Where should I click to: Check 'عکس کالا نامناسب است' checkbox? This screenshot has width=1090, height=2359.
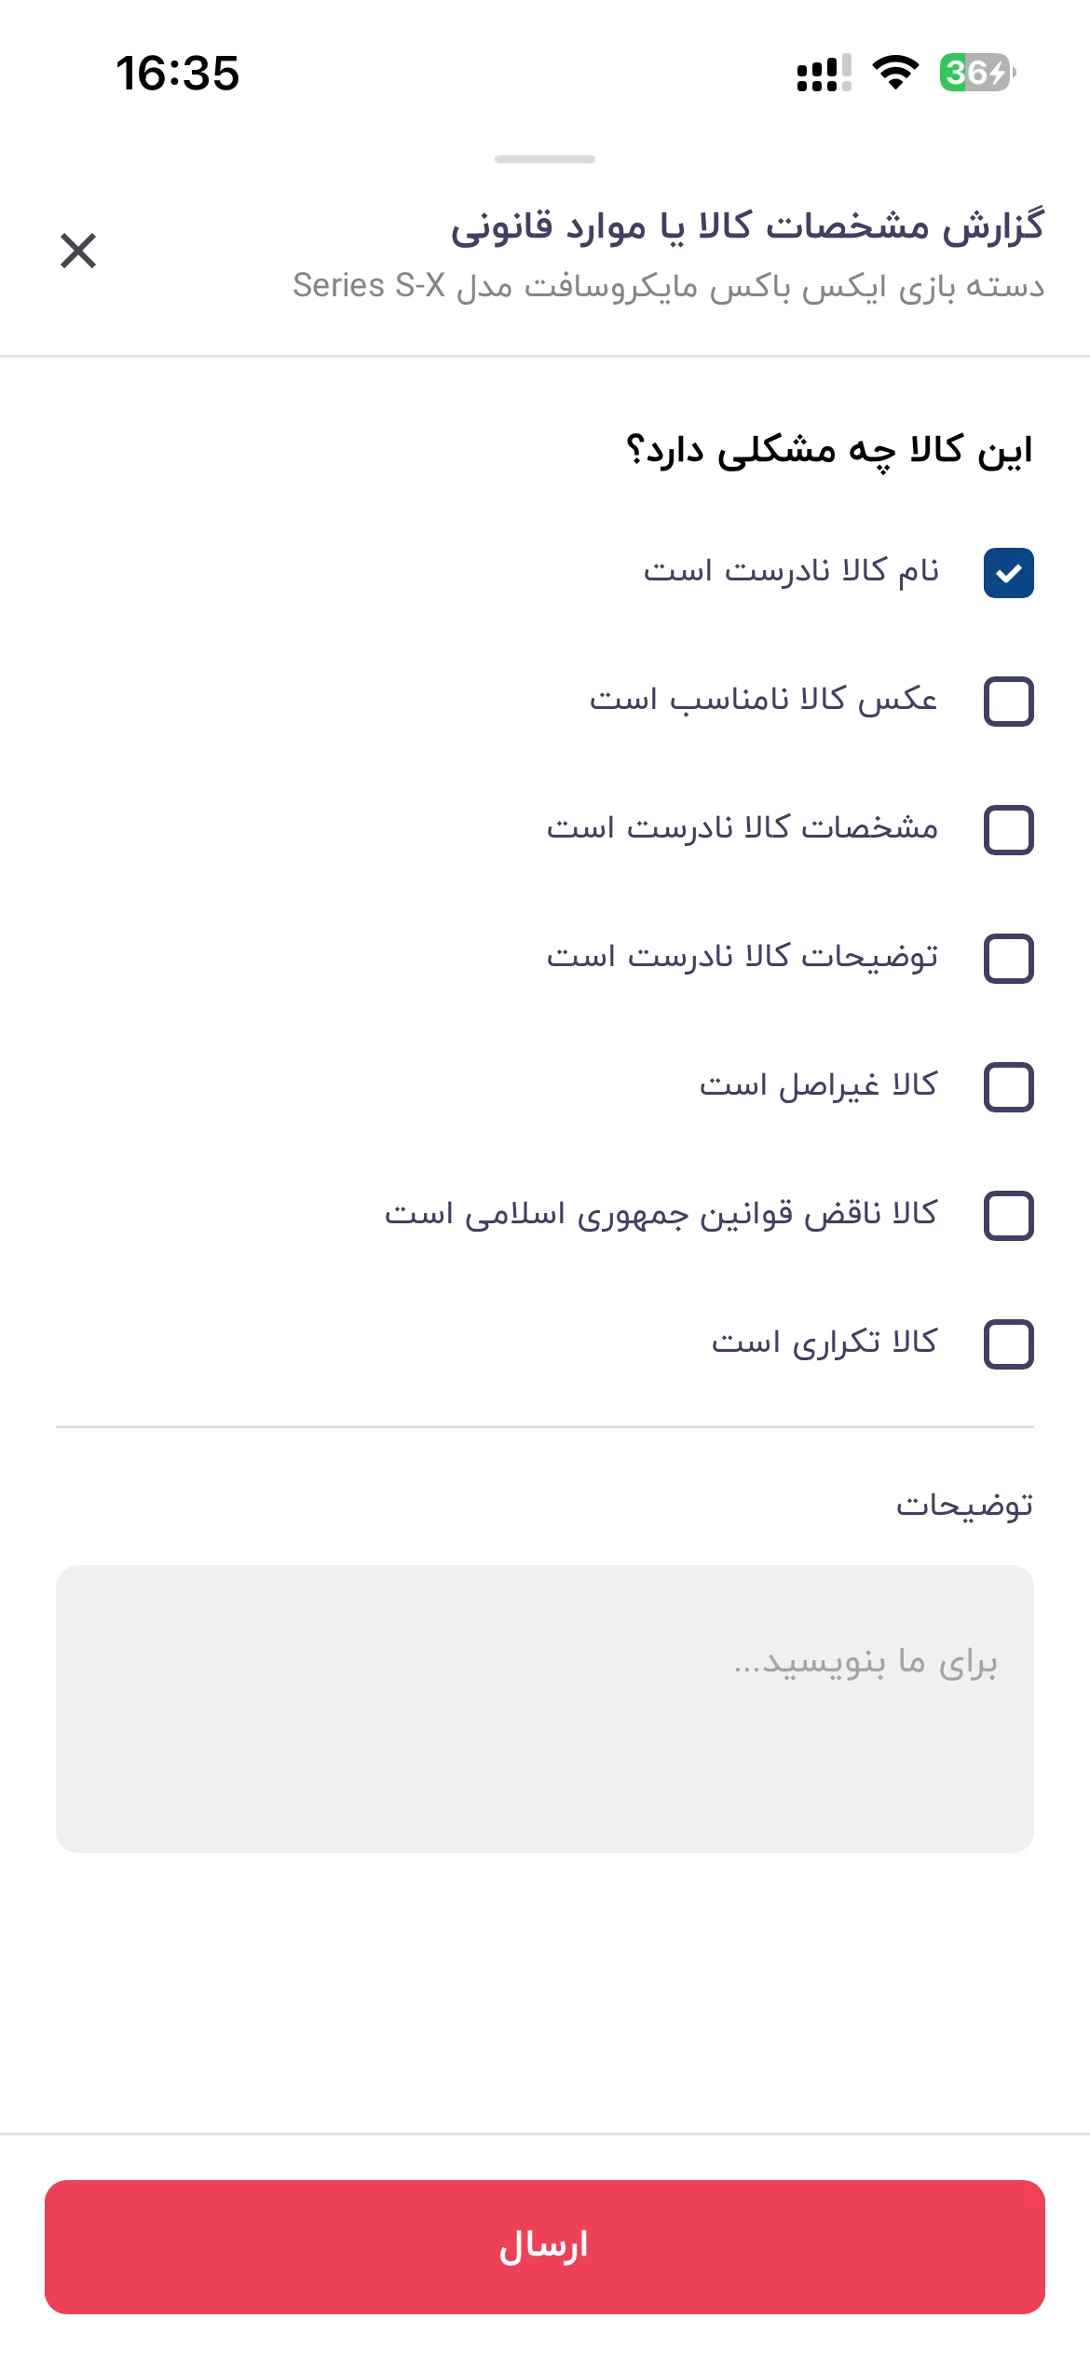(x=1009, y=702)
